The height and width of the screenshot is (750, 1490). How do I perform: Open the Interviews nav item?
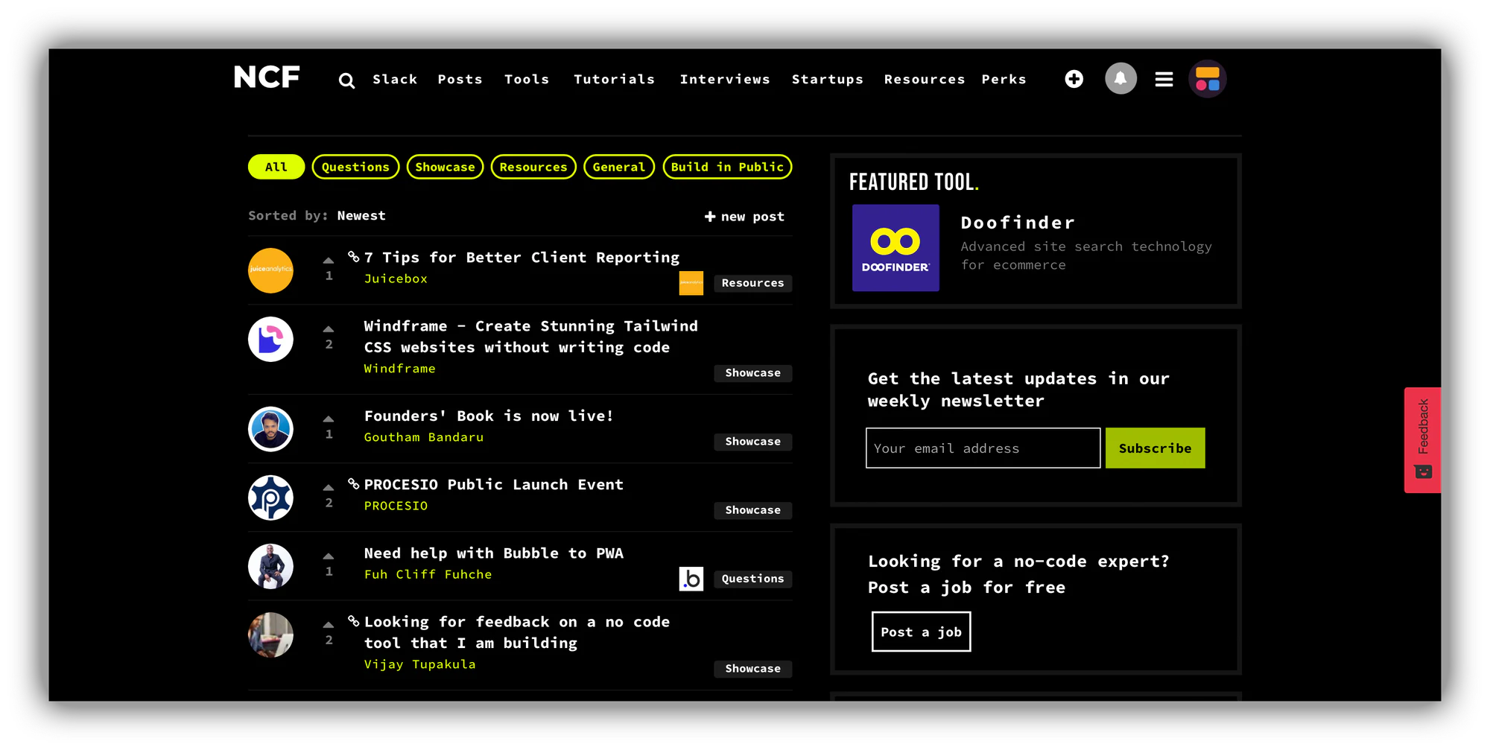[725, 79]
